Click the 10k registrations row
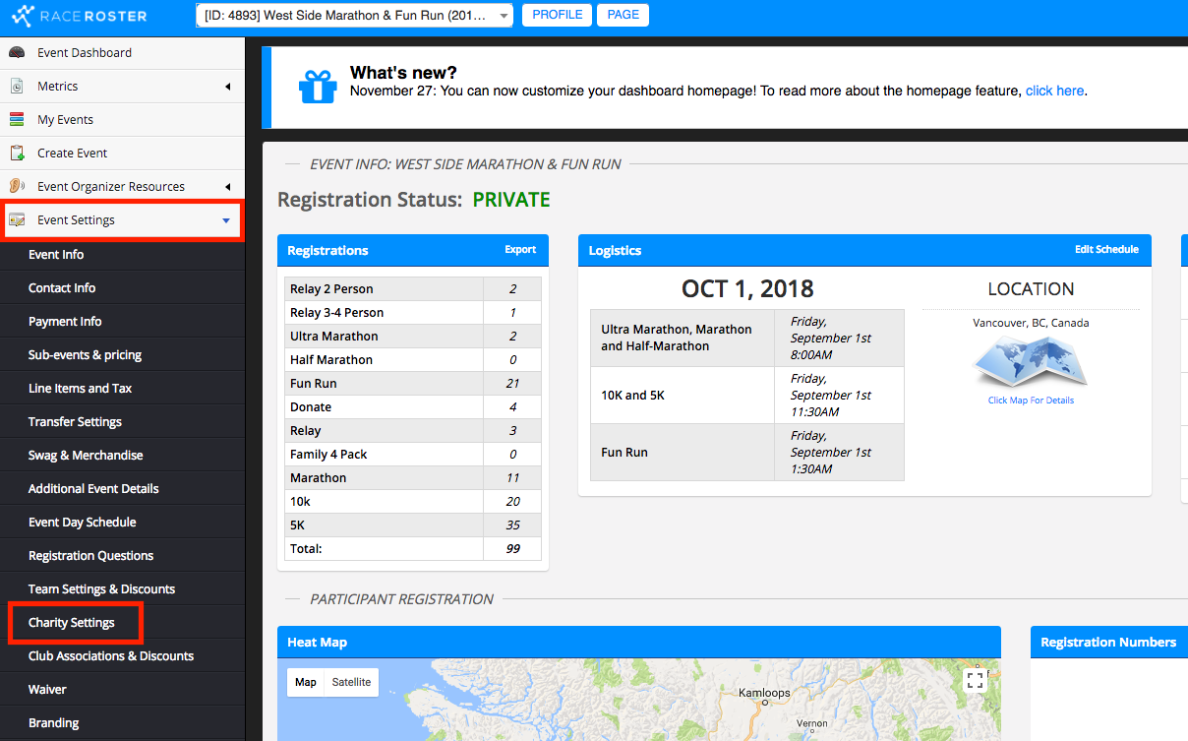The image size is (1188, 741). tap(413, 502)
